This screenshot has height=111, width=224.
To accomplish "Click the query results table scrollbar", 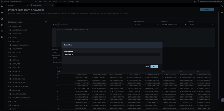I will [x=210, y=77].
